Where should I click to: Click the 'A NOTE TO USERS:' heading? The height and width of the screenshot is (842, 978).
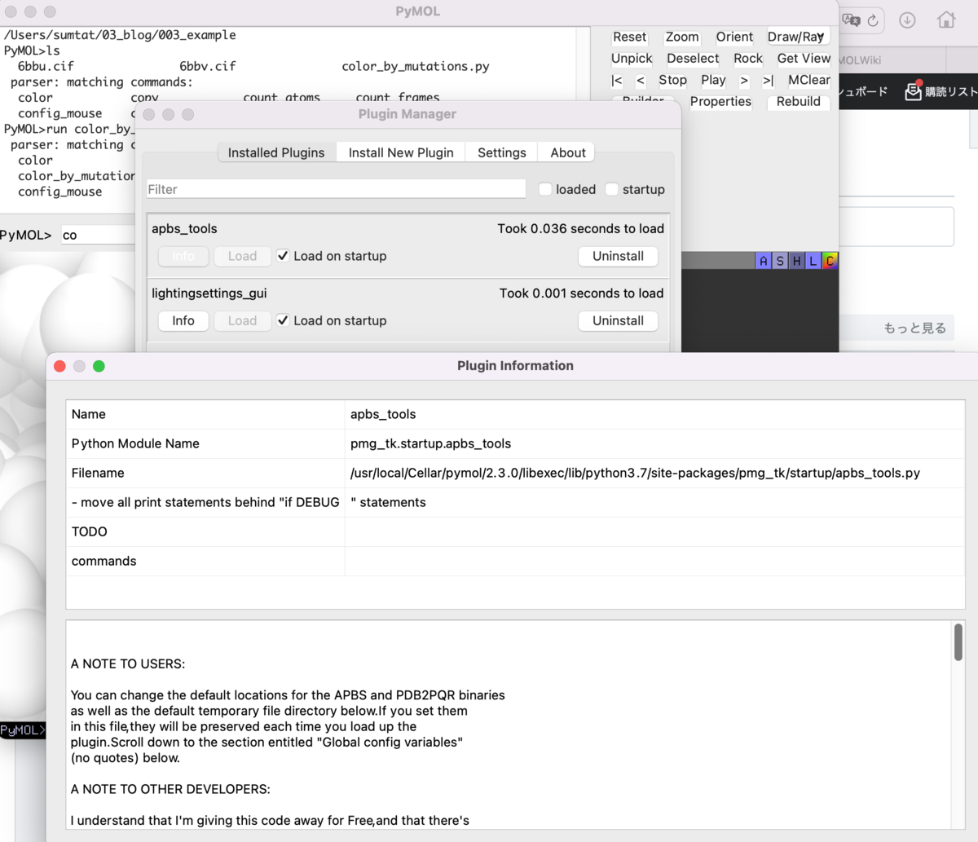click(128, 663)
